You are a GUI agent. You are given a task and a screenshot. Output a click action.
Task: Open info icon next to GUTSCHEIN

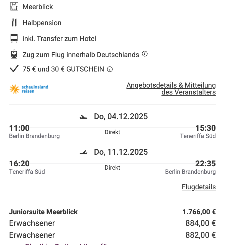point(110,69)
